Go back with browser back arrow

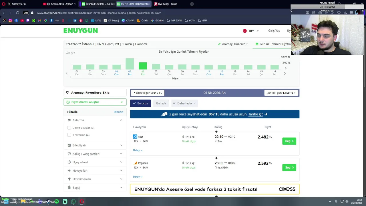(4, 13)
